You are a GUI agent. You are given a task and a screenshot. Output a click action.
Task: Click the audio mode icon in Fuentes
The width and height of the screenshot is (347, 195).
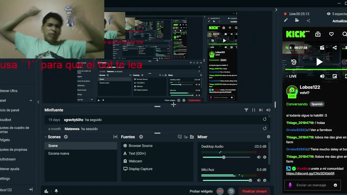[x=186, y=137]
